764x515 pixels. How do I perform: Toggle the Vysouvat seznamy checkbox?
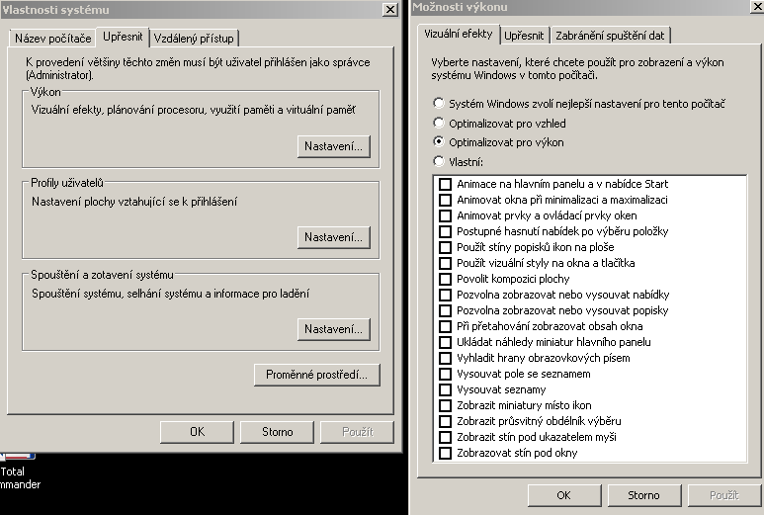pos(446,389)
